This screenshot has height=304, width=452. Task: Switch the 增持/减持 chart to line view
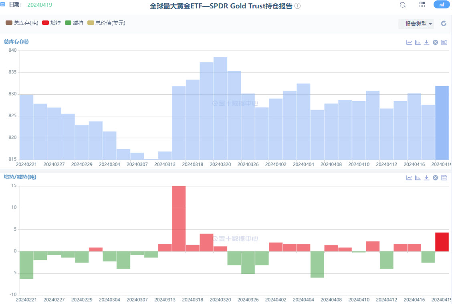(409, 178)
